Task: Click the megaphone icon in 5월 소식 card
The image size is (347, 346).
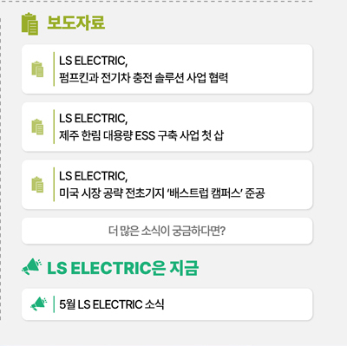Action: pyautogui.click(x=38, y=304)
